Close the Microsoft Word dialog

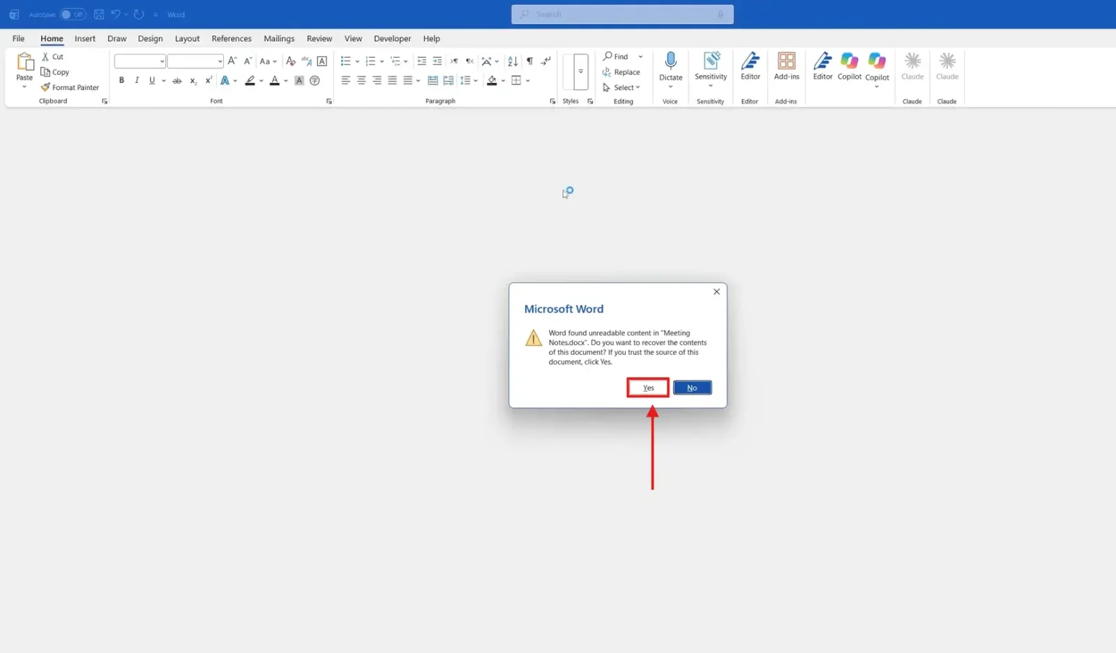coord(716,292)
